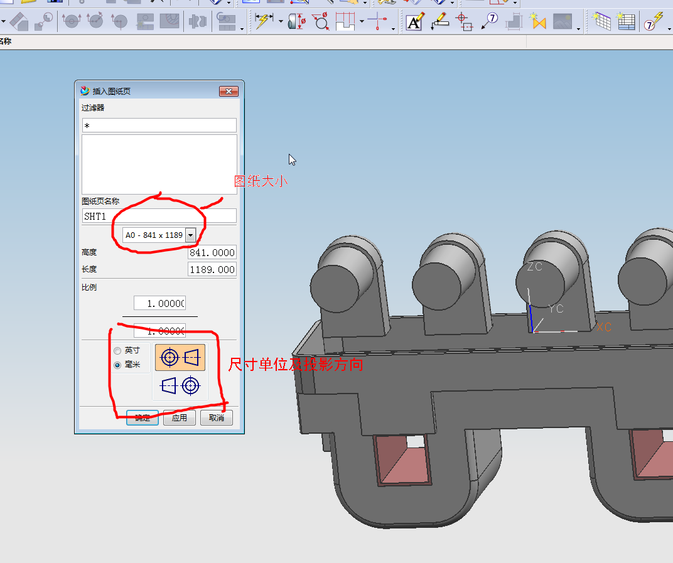Select the Diameter Dimension tool
673x563 pixels.
321,21
